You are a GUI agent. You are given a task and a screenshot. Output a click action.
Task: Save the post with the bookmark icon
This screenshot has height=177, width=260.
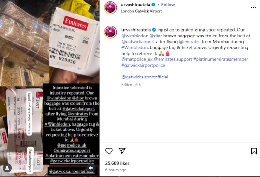click(x=254, y=151)
